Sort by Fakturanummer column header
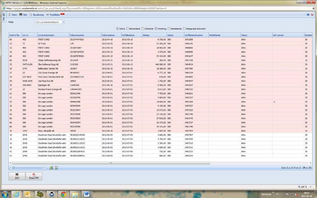The image size is (317, 198). (85, 35)
